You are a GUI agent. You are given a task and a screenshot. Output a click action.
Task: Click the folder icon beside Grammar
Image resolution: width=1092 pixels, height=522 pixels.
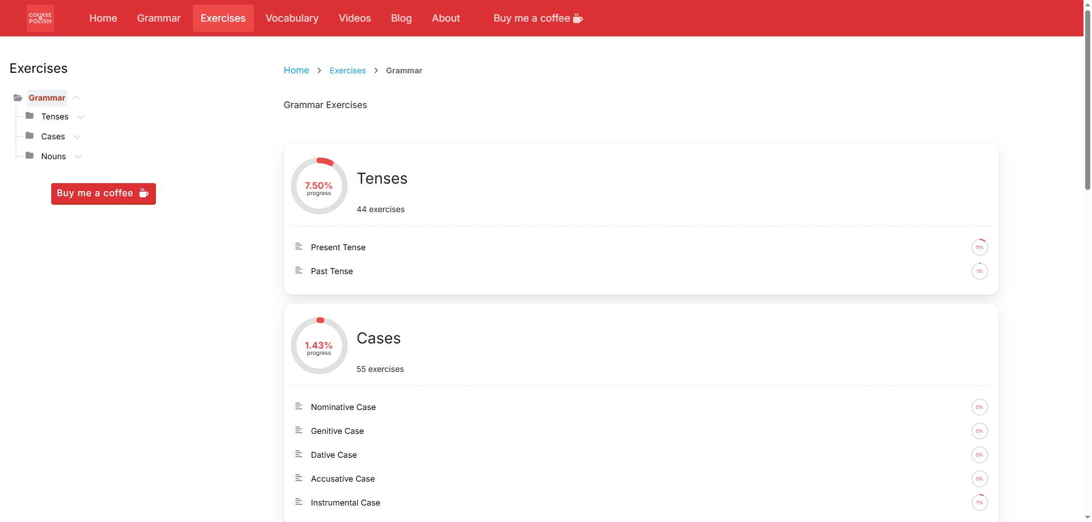[x=18, y=97]
